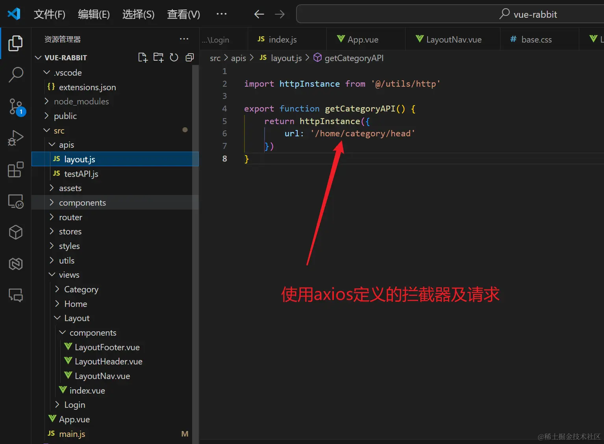Click JS icon of layout.js breadcrumb

coord(263,58)
